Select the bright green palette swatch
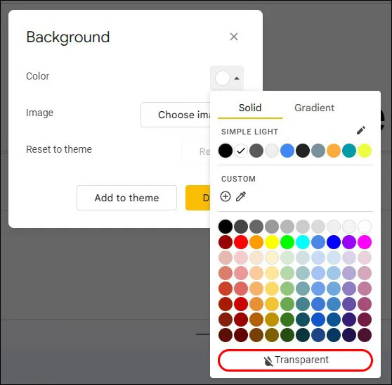This screenshot has width=392, height=385. pos(287,242)
